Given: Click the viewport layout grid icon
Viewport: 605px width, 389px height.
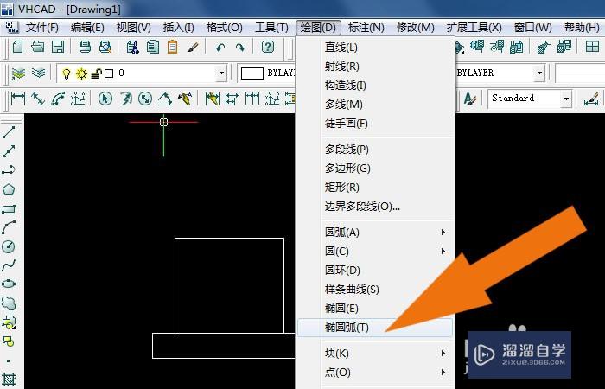Looking at the screenshot, I should click(592, 47).
